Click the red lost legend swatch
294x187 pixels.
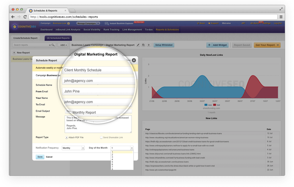[215, 105]
